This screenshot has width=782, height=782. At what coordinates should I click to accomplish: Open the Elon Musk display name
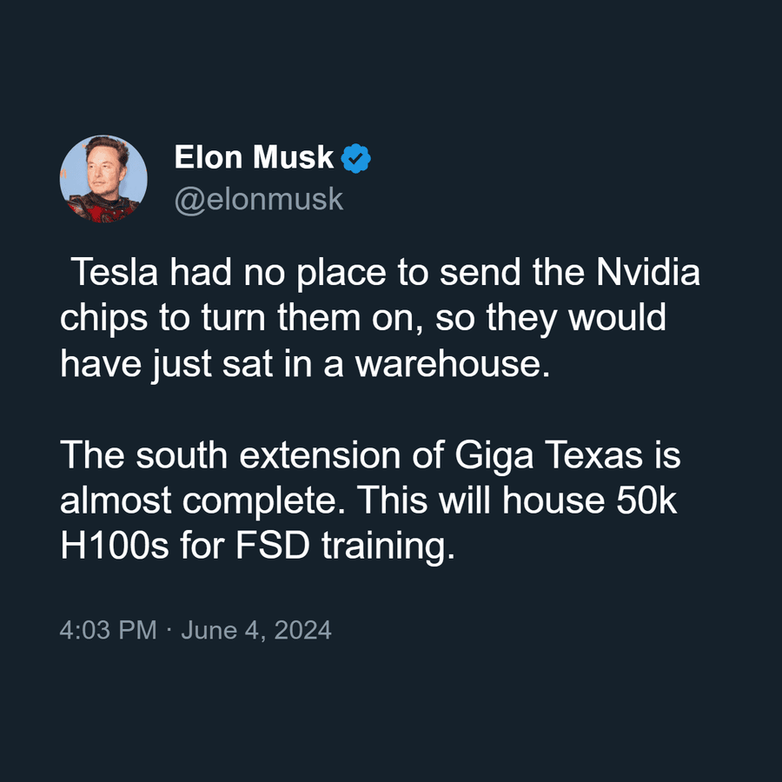(254, 157)
